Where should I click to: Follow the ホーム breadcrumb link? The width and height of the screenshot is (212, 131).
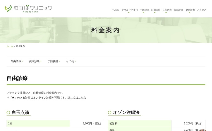tap(10, 46)
